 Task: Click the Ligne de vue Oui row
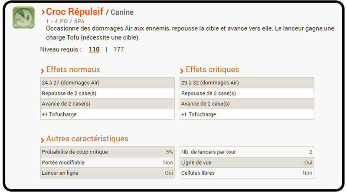(x=247, y=163)
